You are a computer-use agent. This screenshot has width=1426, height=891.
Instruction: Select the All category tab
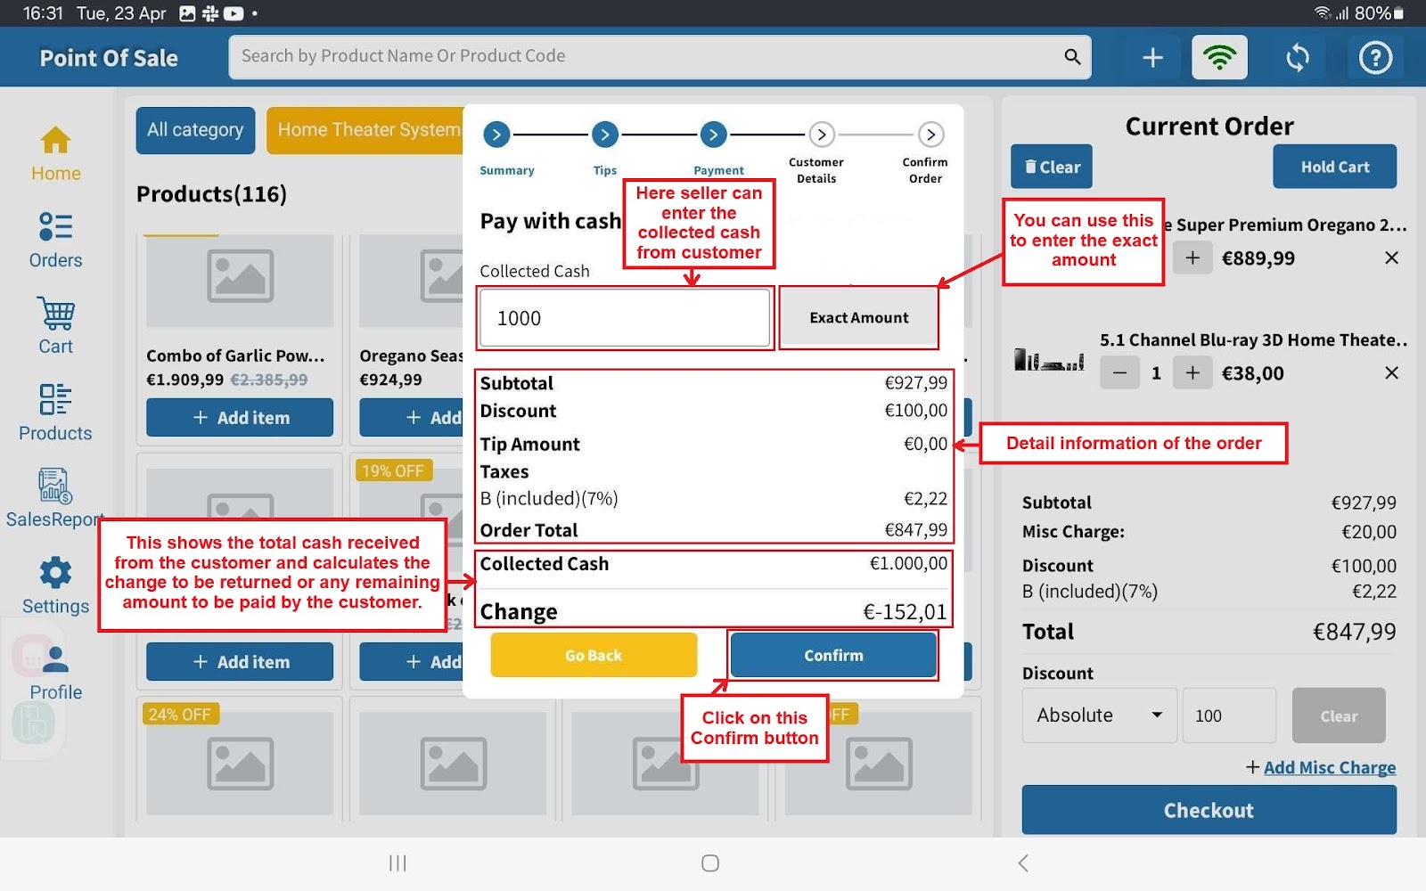[195, 130]
